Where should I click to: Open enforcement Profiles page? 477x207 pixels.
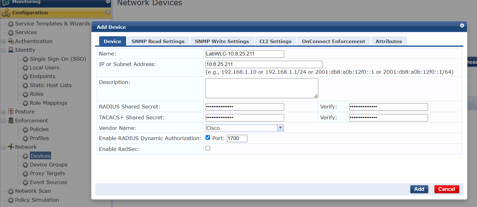point(39,138)
